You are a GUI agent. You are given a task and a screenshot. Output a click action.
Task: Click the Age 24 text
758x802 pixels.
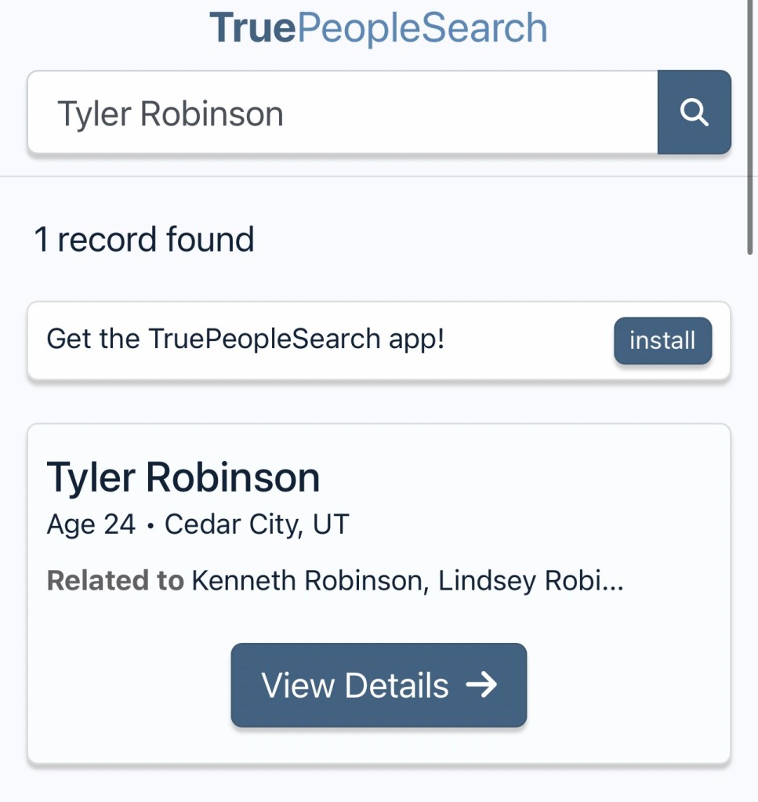point(91,524)
